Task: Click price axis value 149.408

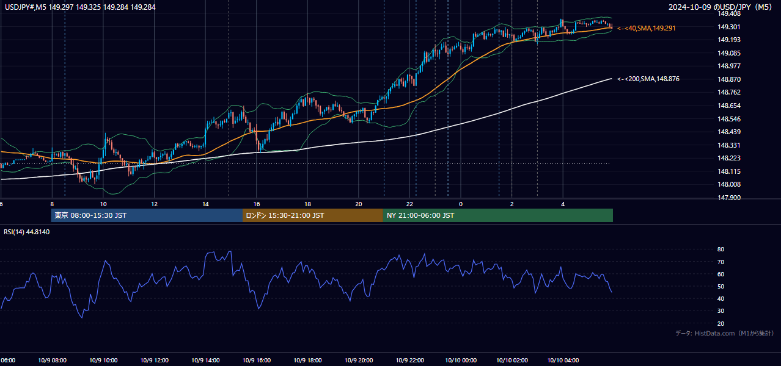Action: point(729,13)
